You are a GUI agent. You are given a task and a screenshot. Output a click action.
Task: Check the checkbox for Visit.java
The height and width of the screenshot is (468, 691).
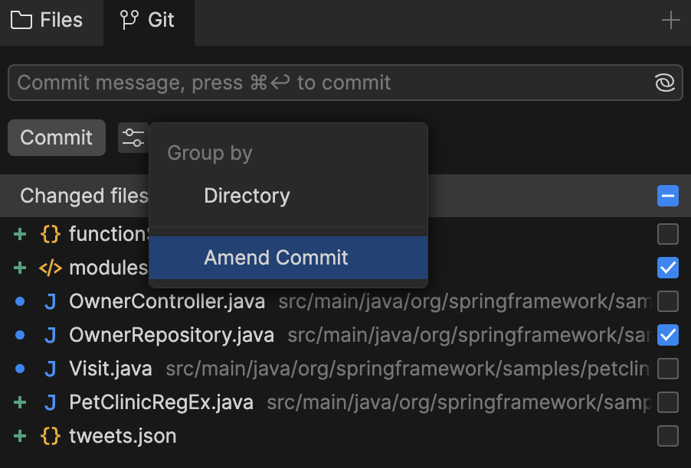point(668,368)
